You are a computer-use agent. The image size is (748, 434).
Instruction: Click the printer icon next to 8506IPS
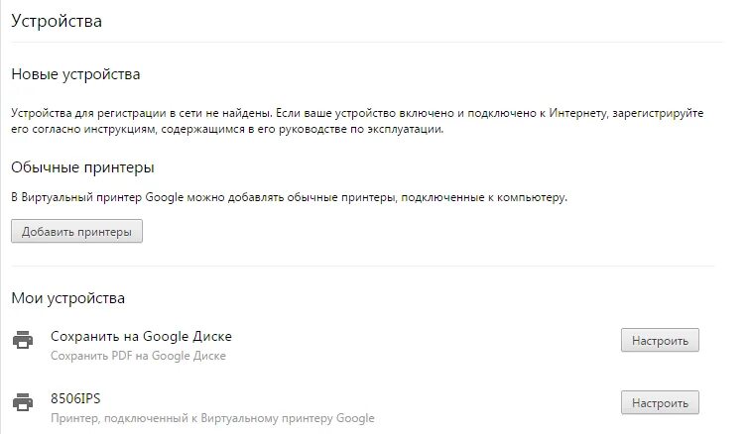(x=22, y=402)
